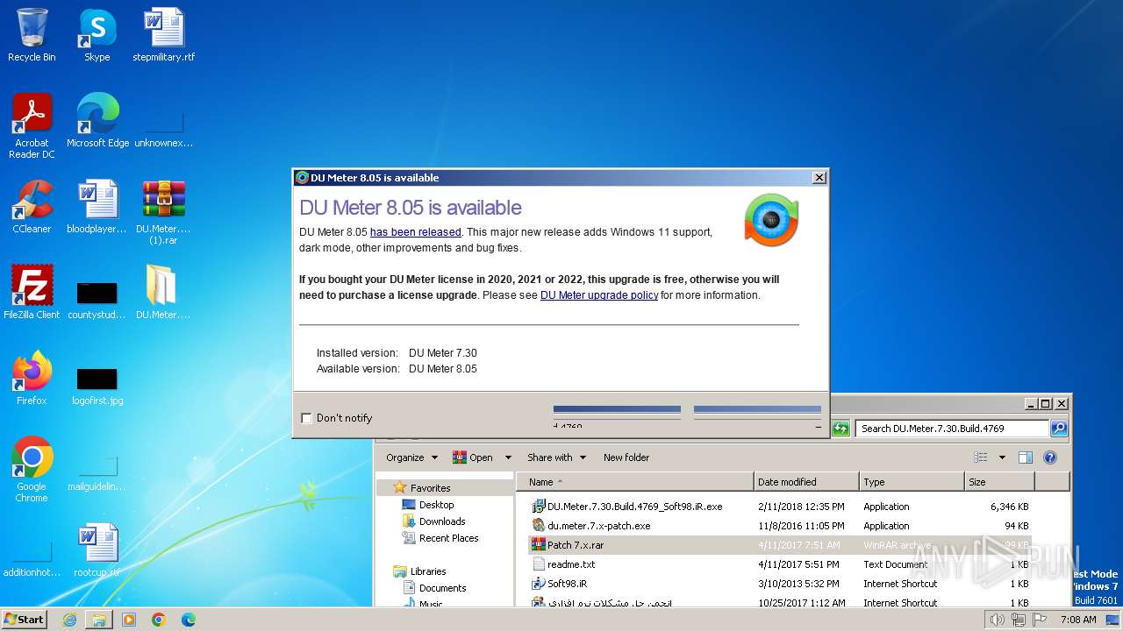The image size is (1123, 631).
Task: Click the green refresh button in Explorer
Action: 840,429
